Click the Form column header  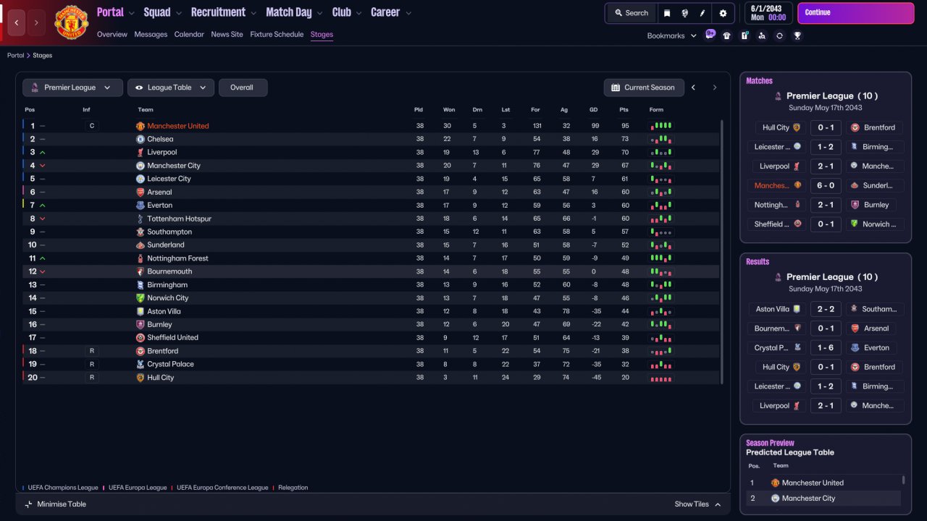(x=656, y=110)
